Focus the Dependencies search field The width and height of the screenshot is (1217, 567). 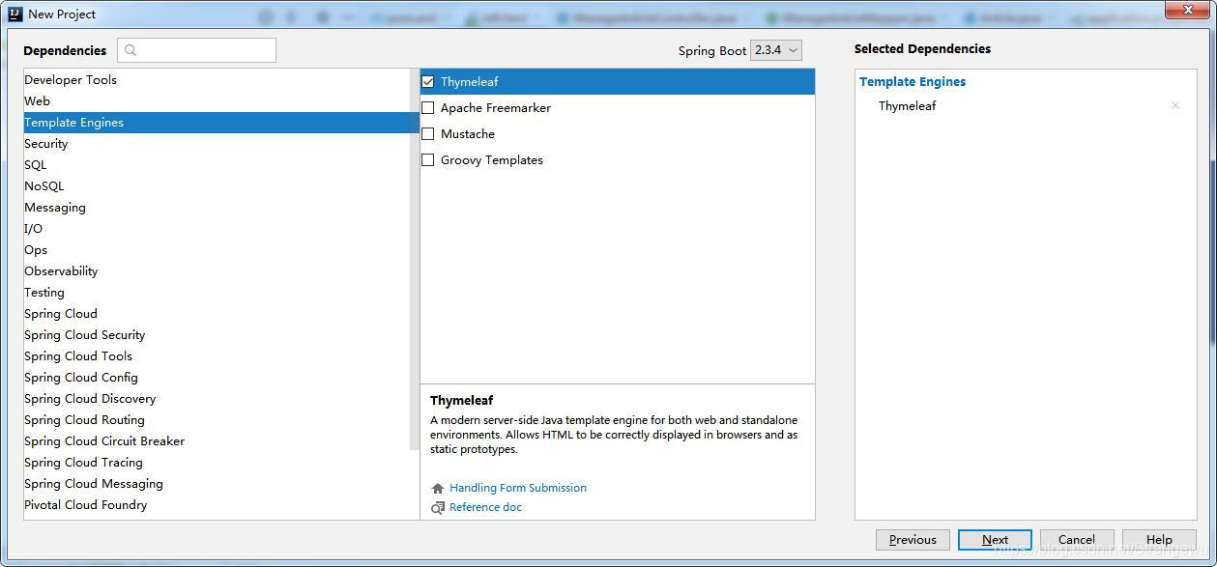click(197, 50)
